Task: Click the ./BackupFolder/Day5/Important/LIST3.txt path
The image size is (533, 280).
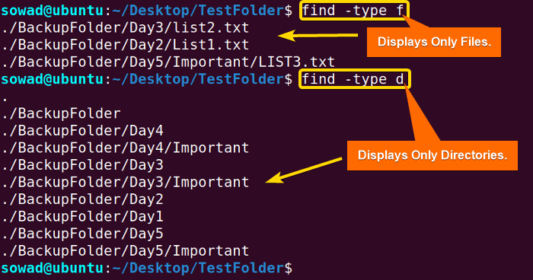Action: tap(168, 62)
